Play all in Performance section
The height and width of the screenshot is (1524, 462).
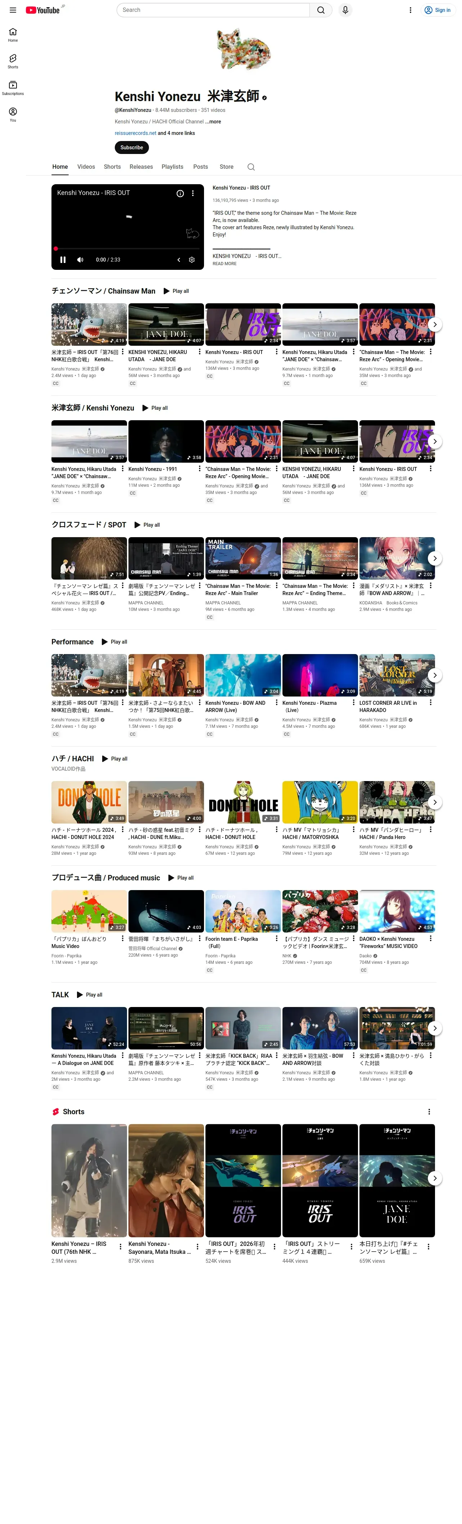click(x=115, y=642)
